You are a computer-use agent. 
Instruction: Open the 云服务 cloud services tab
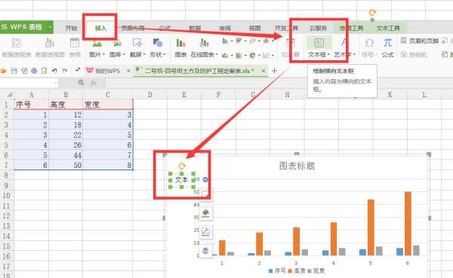(318, 28)
